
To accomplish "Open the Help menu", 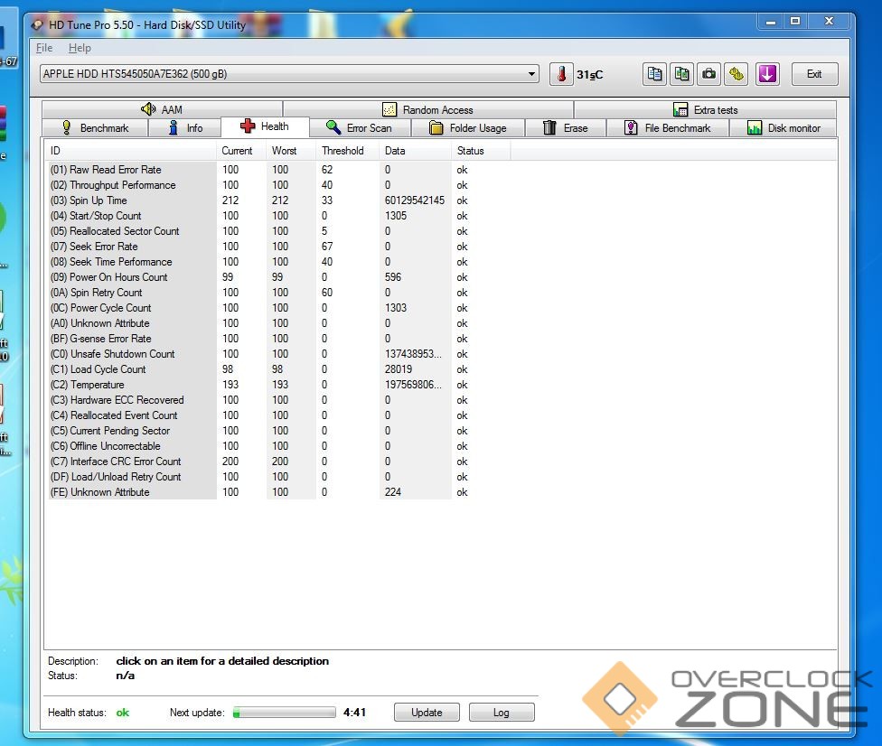I will (x=80, y=48).
